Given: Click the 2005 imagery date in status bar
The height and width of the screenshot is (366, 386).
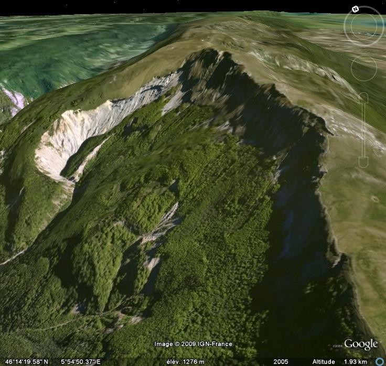Looking at the screenshot, I should (280, 361).
